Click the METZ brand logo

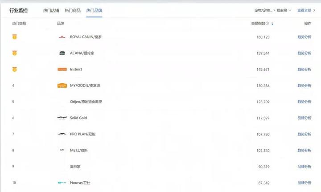(62, 150)
